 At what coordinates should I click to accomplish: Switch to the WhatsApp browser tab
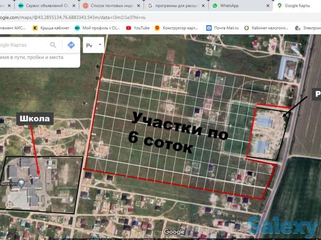click(240, 6)
